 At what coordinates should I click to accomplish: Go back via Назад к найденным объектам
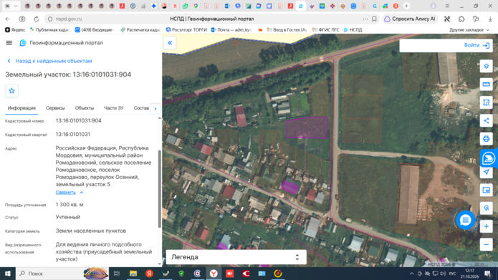pyautogui.click(x=49, y=61)
